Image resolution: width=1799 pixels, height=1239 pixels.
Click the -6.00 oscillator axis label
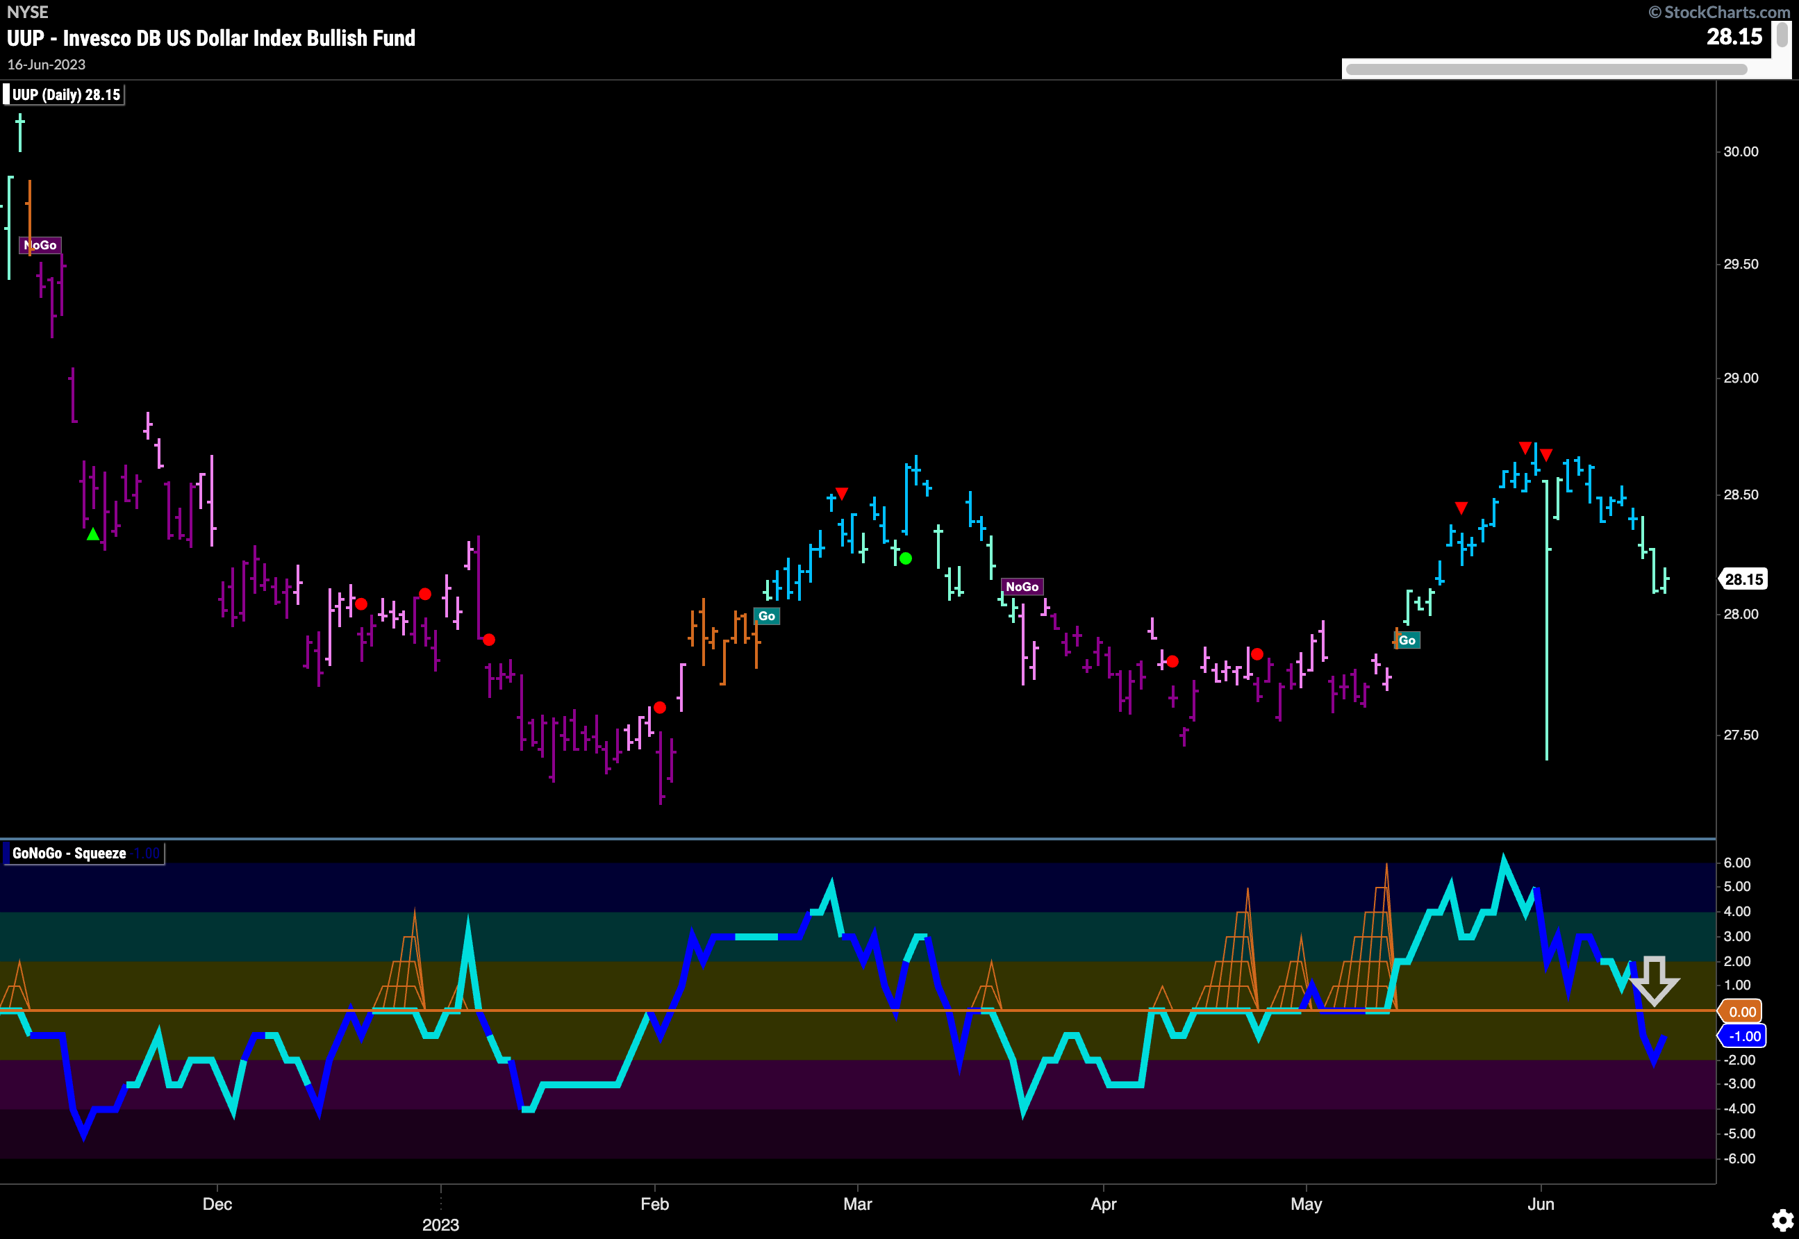click(1739, 1159)
